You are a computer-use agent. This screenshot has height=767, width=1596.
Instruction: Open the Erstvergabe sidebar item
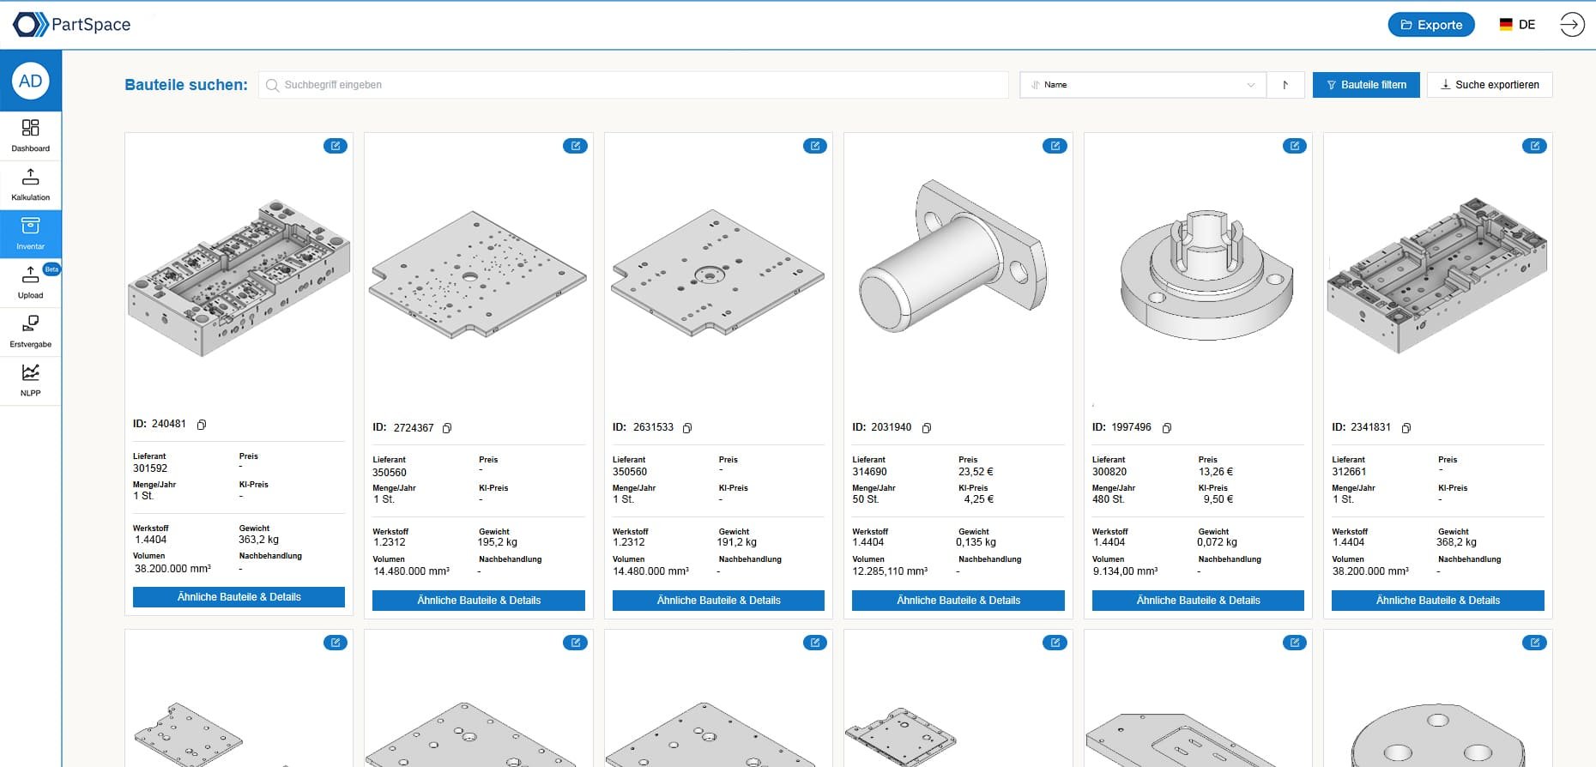(x=31, y=331)
